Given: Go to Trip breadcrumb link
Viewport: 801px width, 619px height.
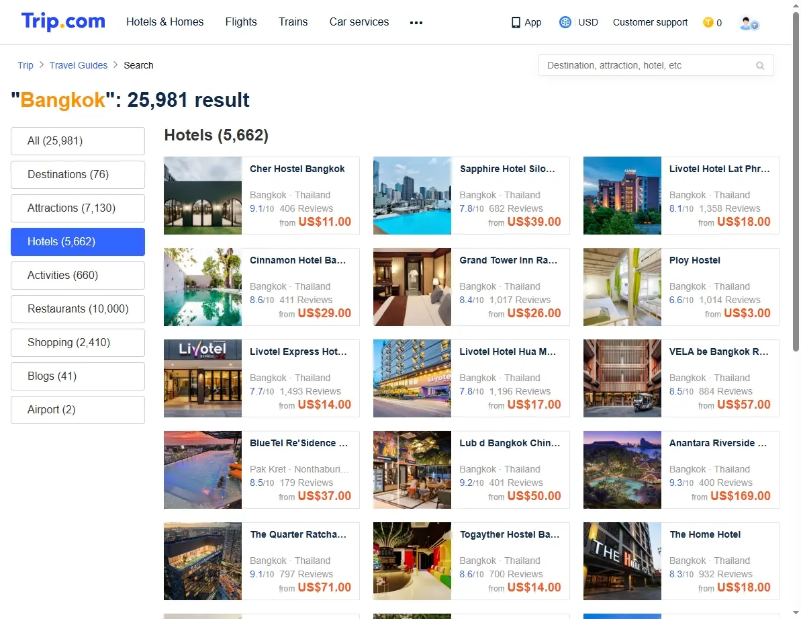Looking at the screenshot, I should tap(26, 65).
